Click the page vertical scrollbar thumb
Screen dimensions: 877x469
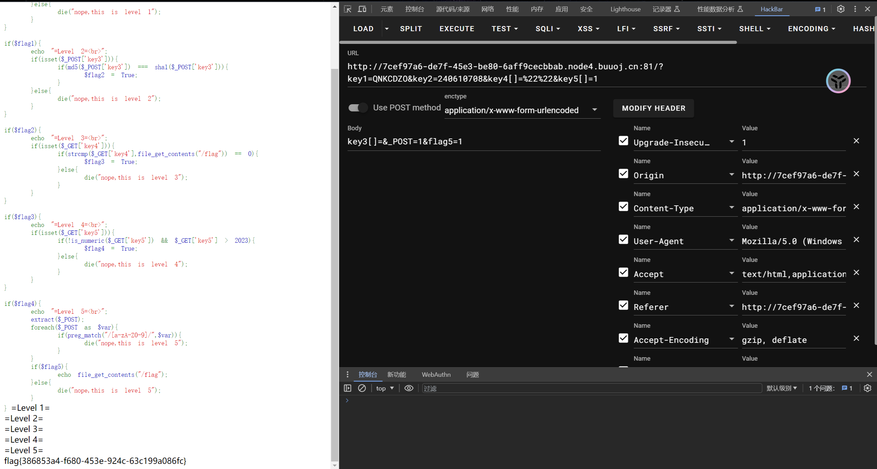334,265
